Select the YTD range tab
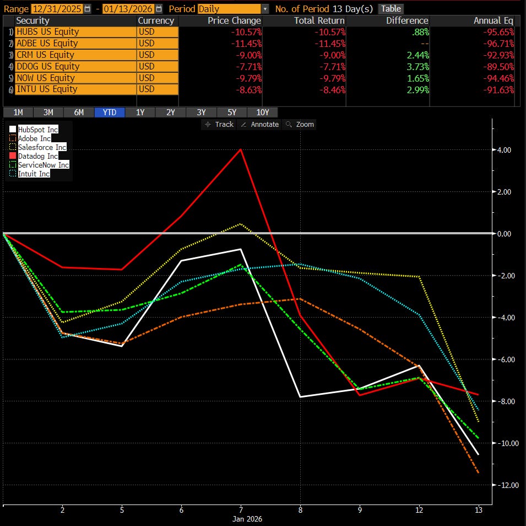 pos(110,112)
